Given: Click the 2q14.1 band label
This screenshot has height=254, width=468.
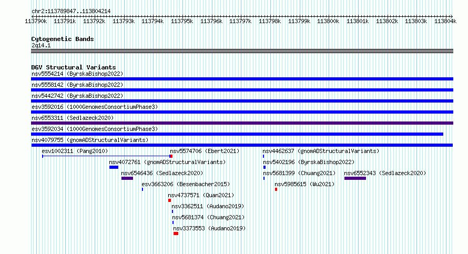Looking at the screenshot, I should pos(41,45).
